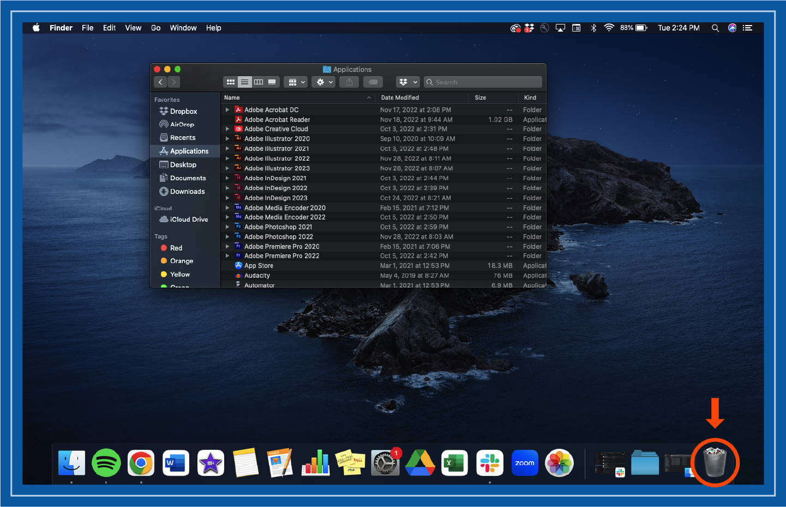
Task: Open the Trash in the Dock
Action: tap(715, 462)
